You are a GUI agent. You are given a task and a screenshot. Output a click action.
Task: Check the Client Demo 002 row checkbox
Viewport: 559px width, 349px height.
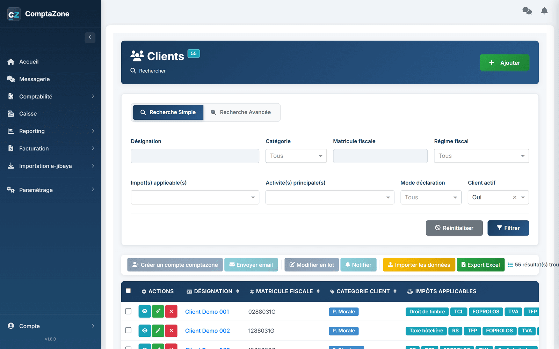pyautogui.click(x=128, y=330)
